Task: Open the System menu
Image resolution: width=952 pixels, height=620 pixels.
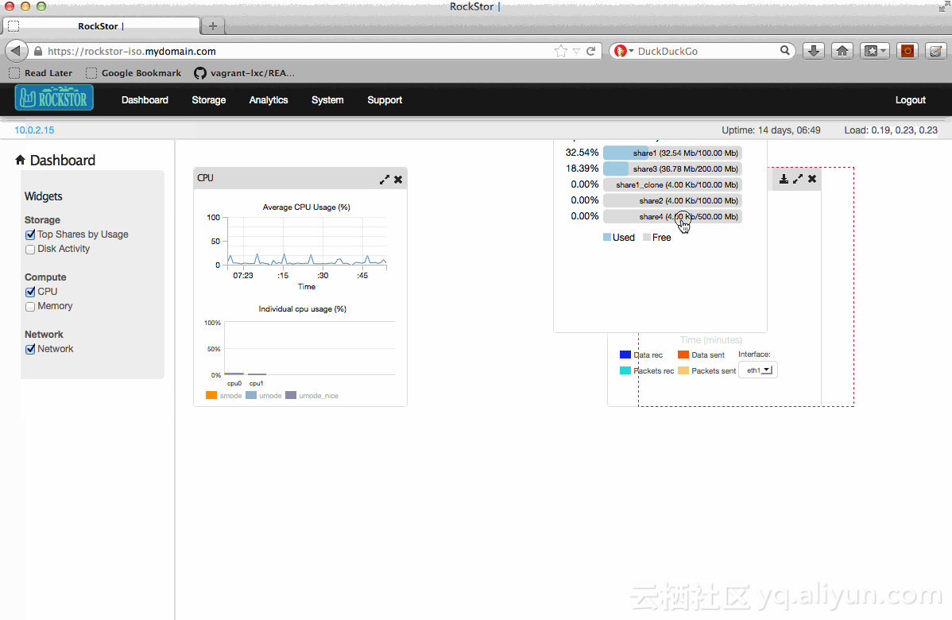Action: coord(327,99)
